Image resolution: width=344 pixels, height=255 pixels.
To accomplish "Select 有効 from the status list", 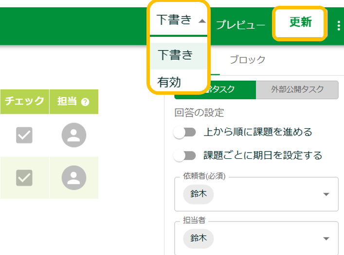I will coord(169,83).
